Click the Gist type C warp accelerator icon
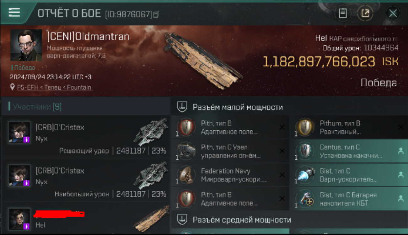The image size is (408, 235). click(x=304, y=175)
